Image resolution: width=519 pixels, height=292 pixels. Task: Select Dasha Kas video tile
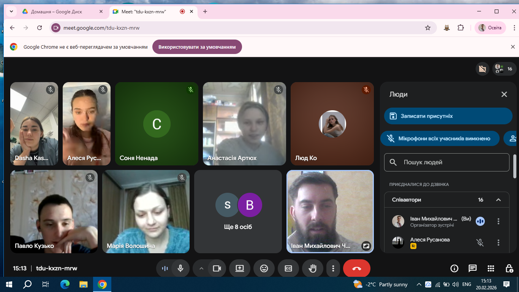[34, 124]
